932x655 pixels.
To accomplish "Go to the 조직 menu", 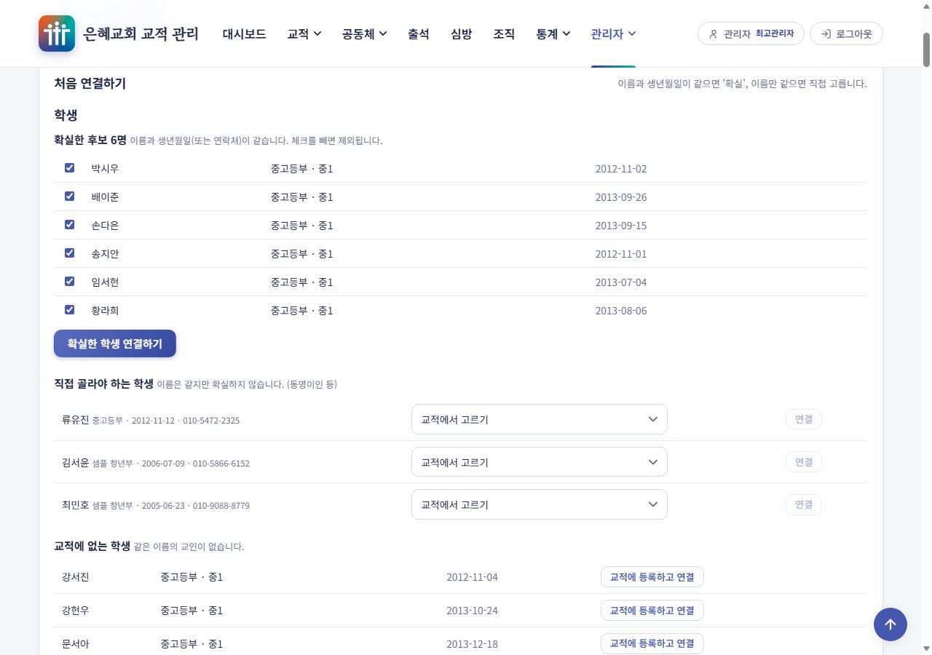I will click(x=504, y=33).
